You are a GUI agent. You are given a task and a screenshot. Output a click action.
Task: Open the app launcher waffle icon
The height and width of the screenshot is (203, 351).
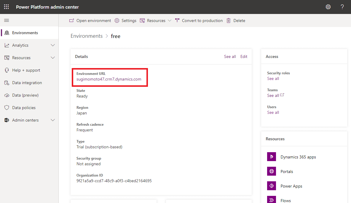tap(6, 7)
